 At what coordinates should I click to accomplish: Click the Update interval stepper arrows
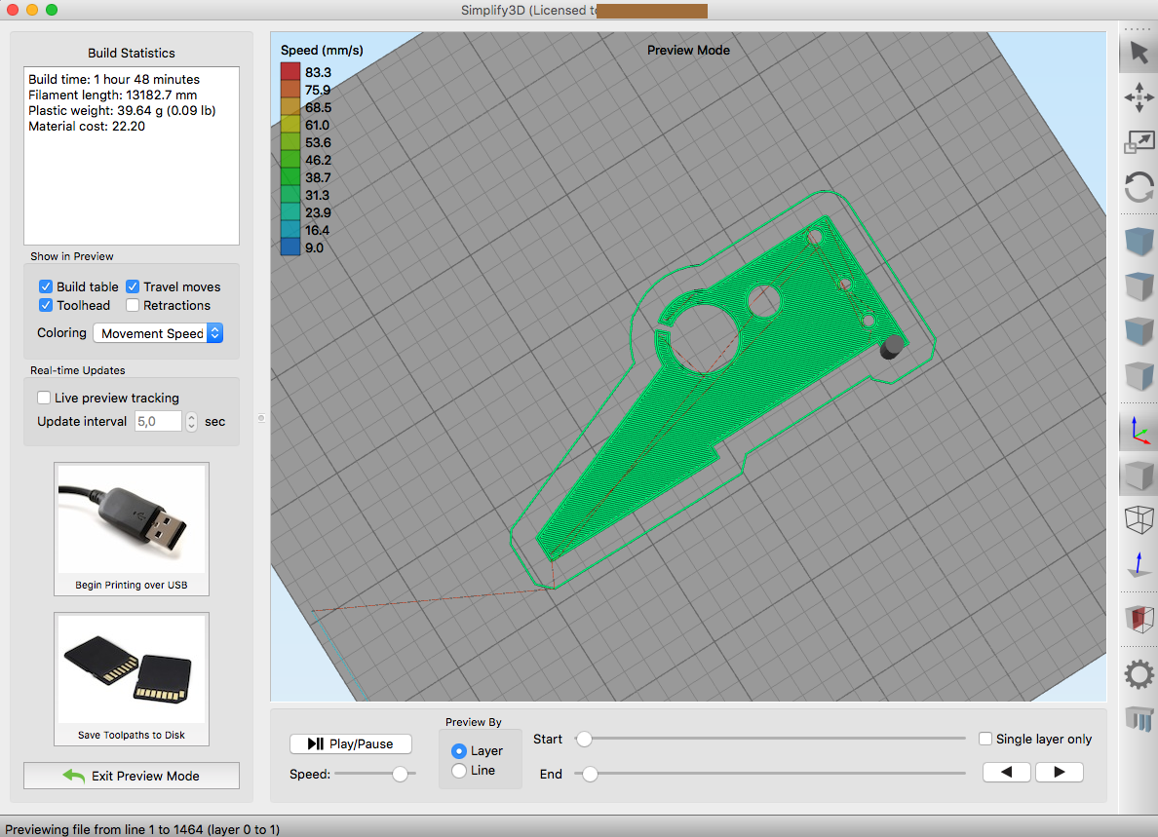(191, 421)
